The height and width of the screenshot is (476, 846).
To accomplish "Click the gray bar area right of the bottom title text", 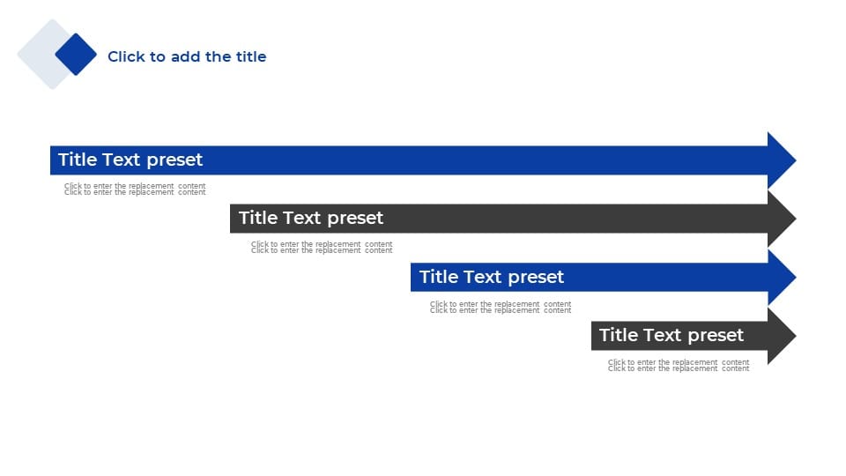I will [756, 336].
